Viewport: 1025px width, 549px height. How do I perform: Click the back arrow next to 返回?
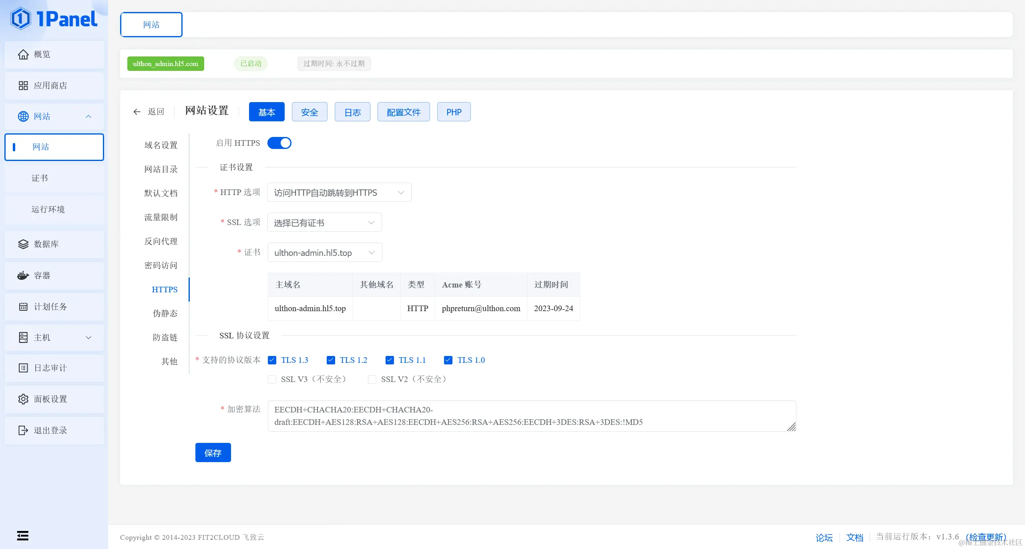tap(137, 112)
